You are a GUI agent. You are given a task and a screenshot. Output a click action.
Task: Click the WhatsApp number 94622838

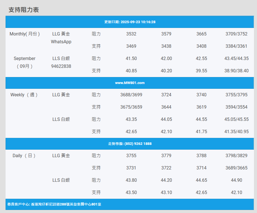click(61, 66)
